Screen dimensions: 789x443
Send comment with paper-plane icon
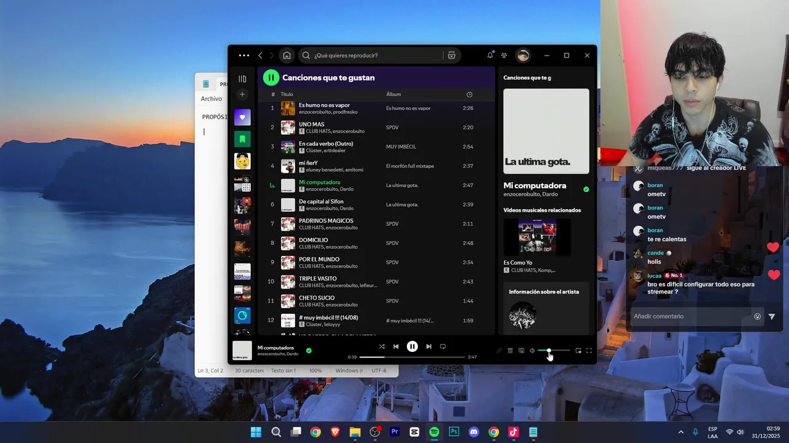pyautogui.click(x=772, y=316)
